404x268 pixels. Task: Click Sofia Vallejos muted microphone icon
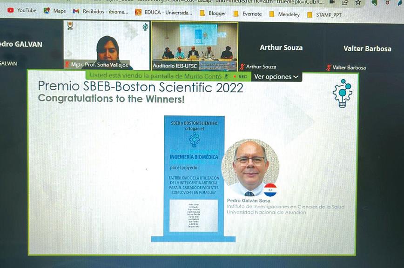coord(67,64)
